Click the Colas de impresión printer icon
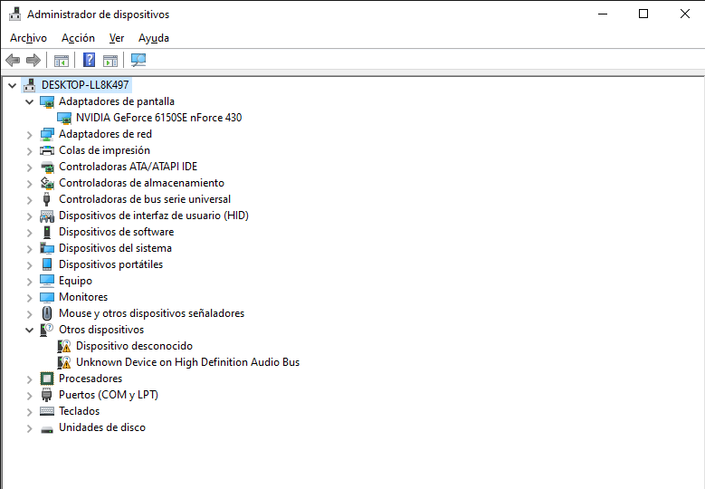Image resolution: width=705 pixels, height=489 pixels. [47, 150]
